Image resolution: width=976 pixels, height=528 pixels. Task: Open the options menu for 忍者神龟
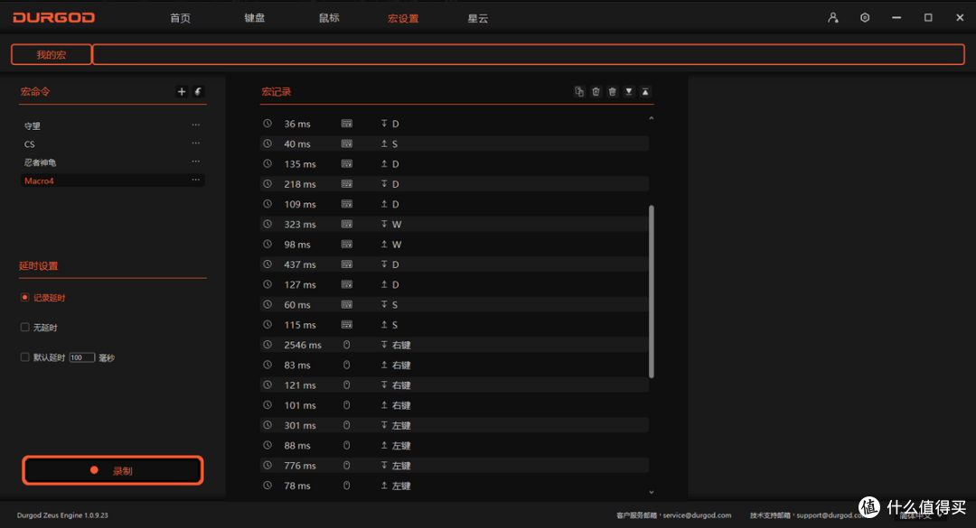coord(196,162)
